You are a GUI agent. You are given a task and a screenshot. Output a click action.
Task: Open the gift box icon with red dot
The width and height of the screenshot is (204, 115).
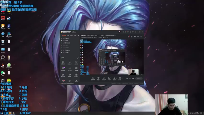coord(129,37)
